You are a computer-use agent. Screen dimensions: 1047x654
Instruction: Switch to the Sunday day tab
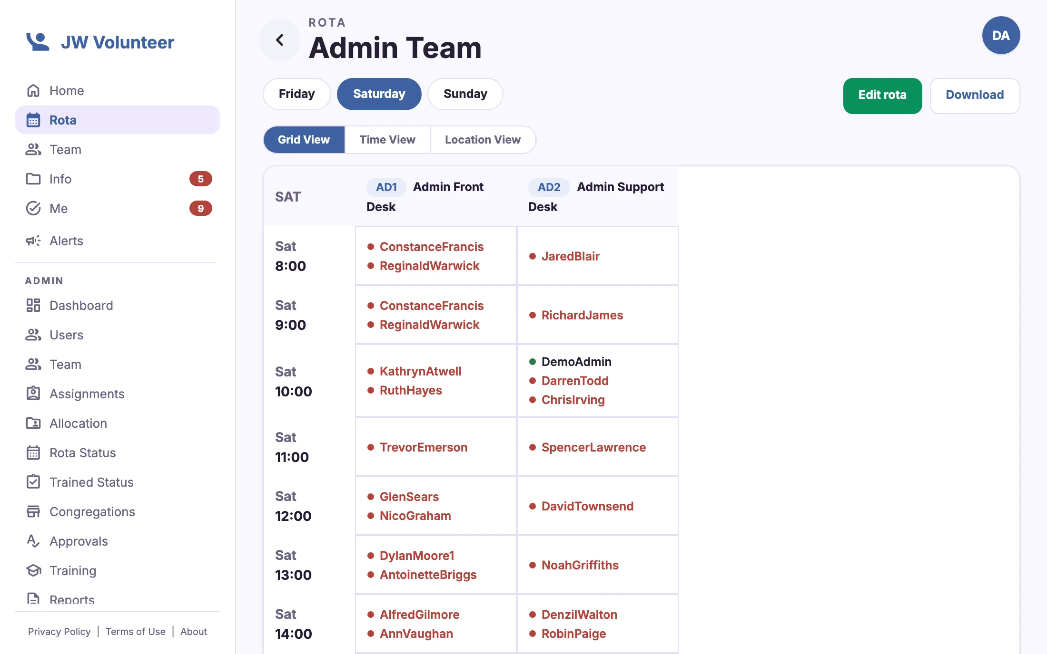click(465, 94)
